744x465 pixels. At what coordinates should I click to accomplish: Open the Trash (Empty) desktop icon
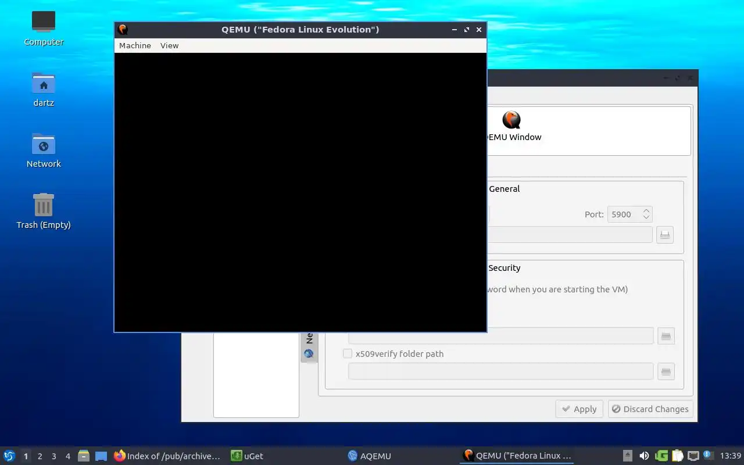tap(44, 212)
